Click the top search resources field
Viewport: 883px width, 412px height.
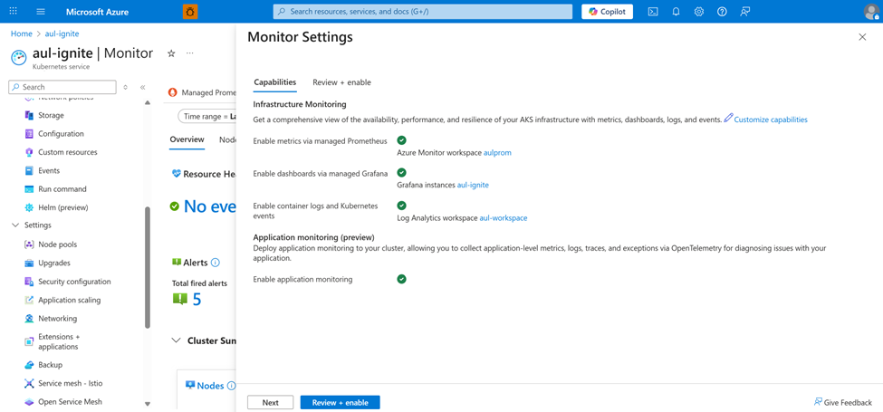(423, 12)
